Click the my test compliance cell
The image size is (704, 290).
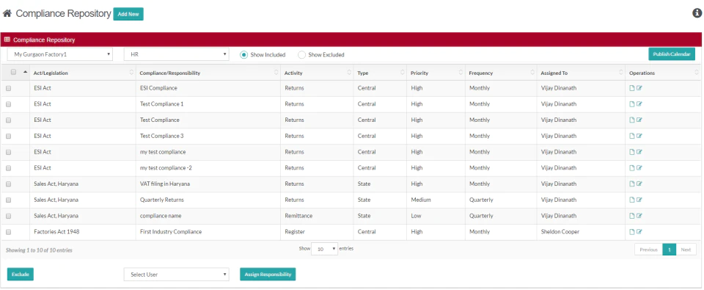(208, 152)
